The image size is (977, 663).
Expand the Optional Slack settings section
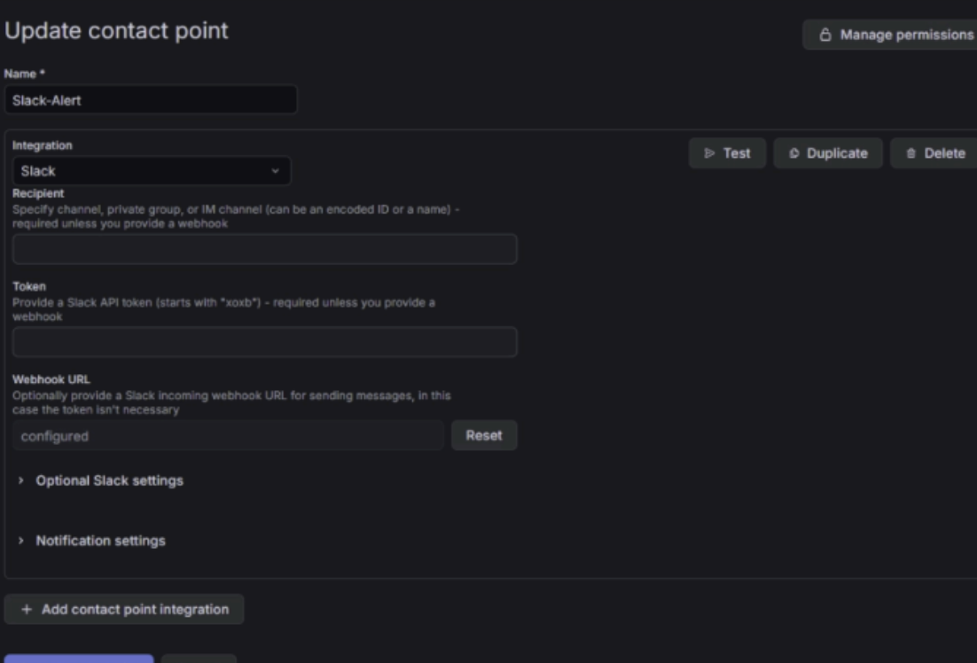click(x=109, y=480)
